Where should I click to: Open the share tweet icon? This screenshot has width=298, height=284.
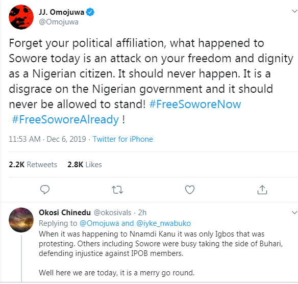pyautogui.click(x=262, y=190)
